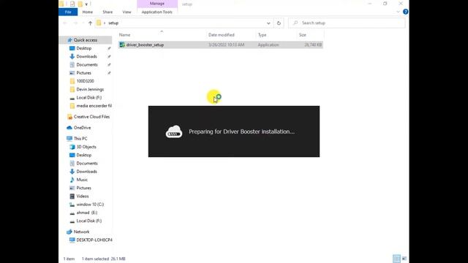The image size is (468, 263).
Task: Click the driver_booster_setup application icon
Action: (x=122, y=45)
